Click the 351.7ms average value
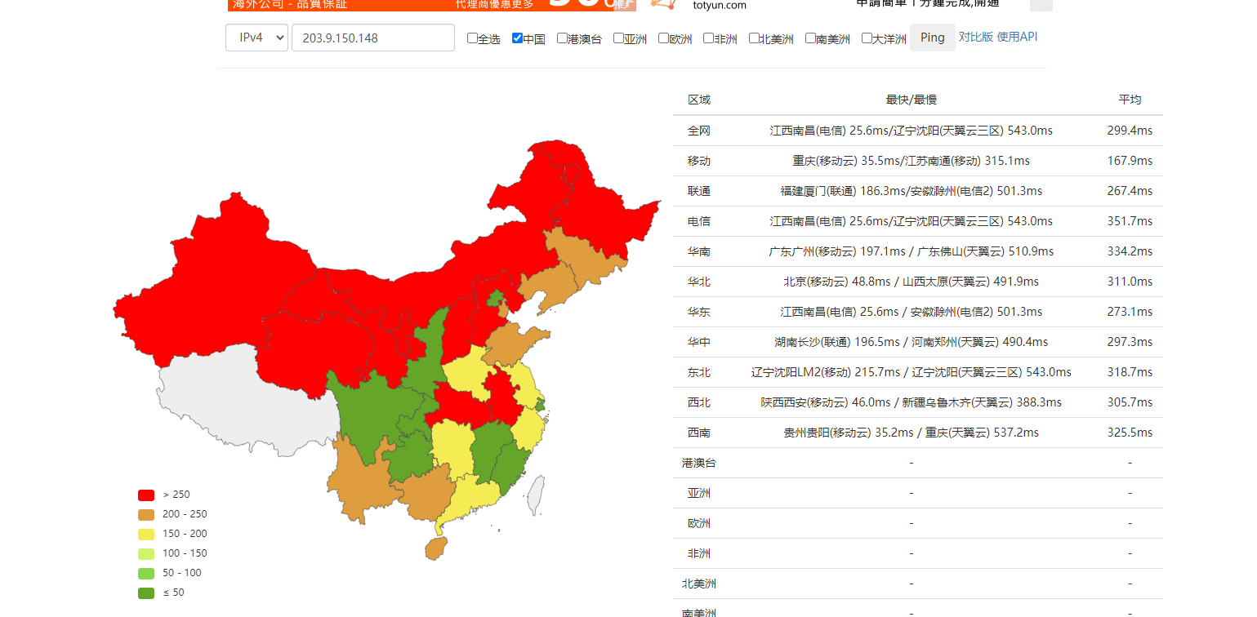Screen dimensions: 1257x617 click(1130, 221)
